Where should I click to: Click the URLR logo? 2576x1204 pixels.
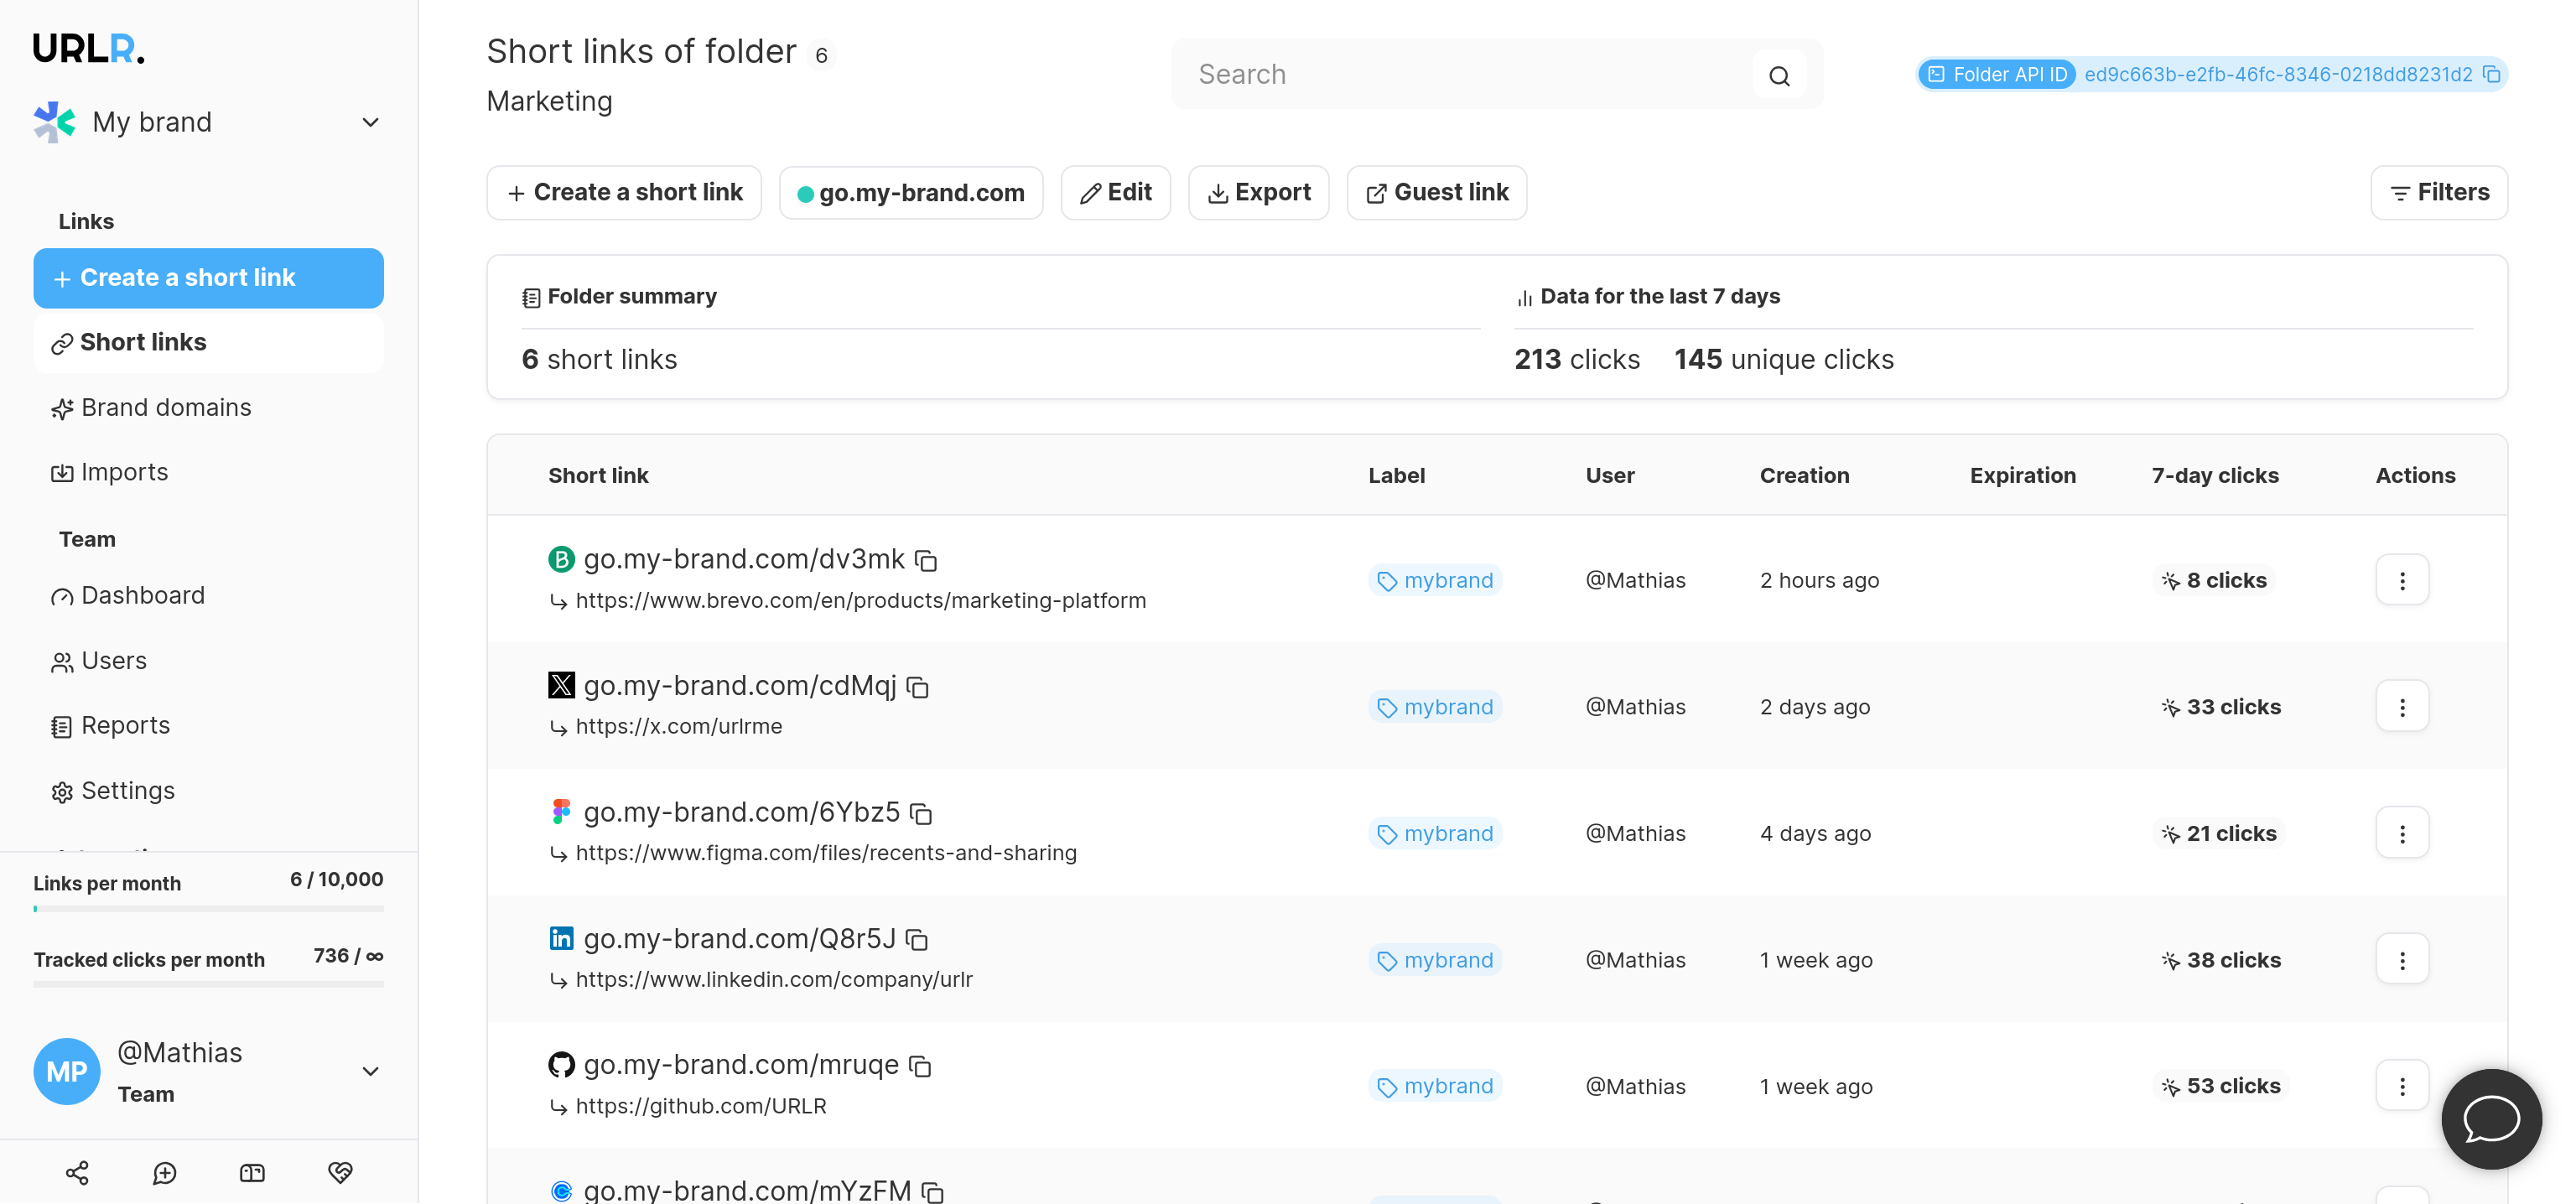(x=89, y=49)
